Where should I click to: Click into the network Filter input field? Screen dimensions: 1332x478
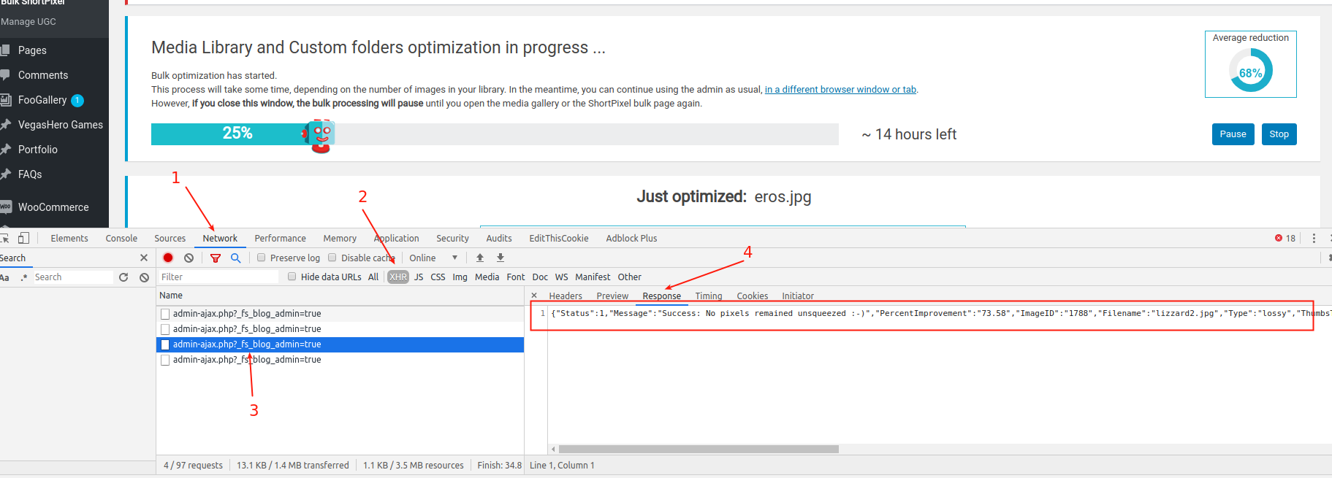218,277
